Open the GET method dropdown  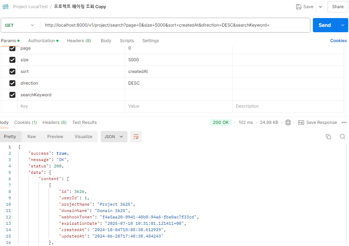(20, 25)
